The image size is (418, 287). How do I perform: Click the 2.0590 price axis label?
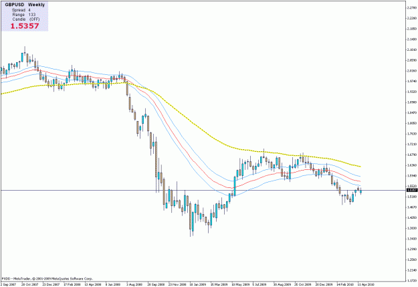412,60
